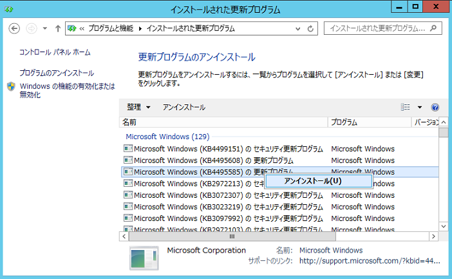Expand the address bar history dropdown
452x279 pixels.
point(298,28)
